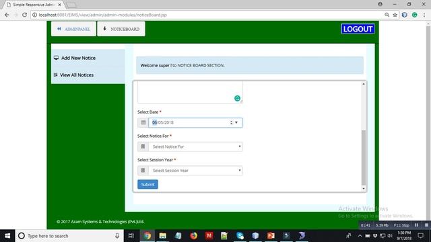Click the View All Notices list icon
Screen dimensions: 431x242
[55, 75]
